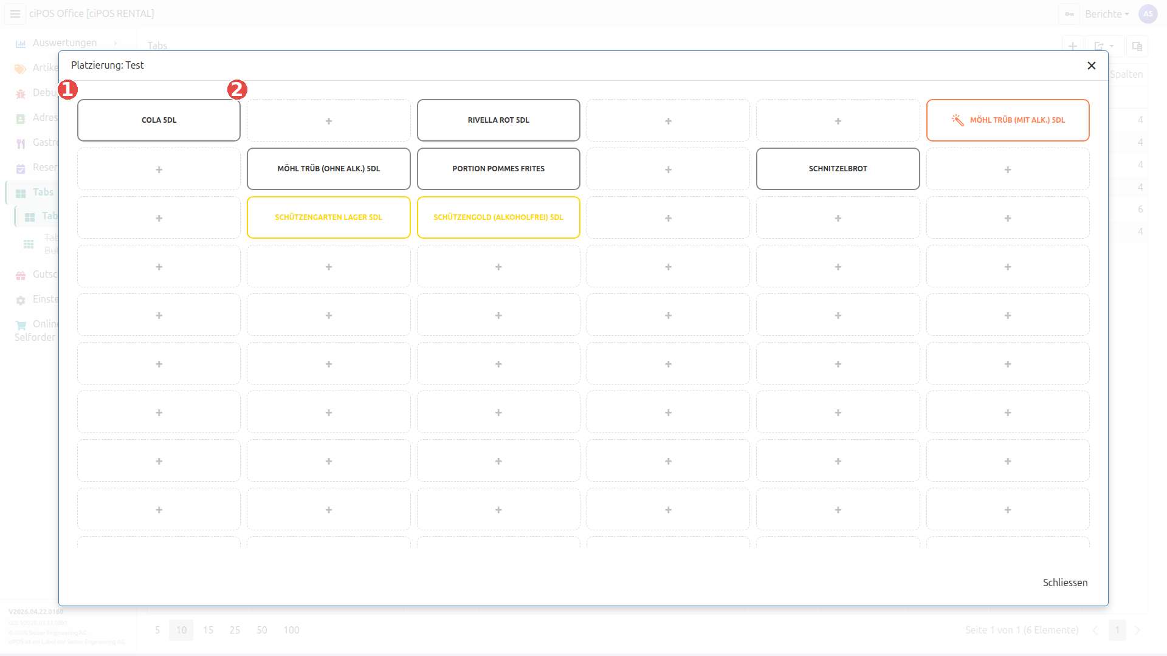Go to the previous page arrow
Viewport: 1167px width, 656px height.
[1095, 630]
